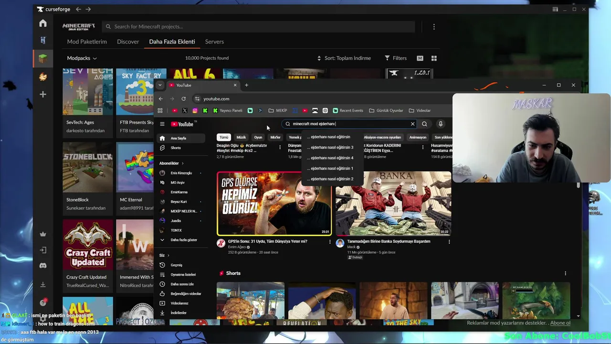
Task: Go back with CurseForge header back arrow
Action: (79, 9)
